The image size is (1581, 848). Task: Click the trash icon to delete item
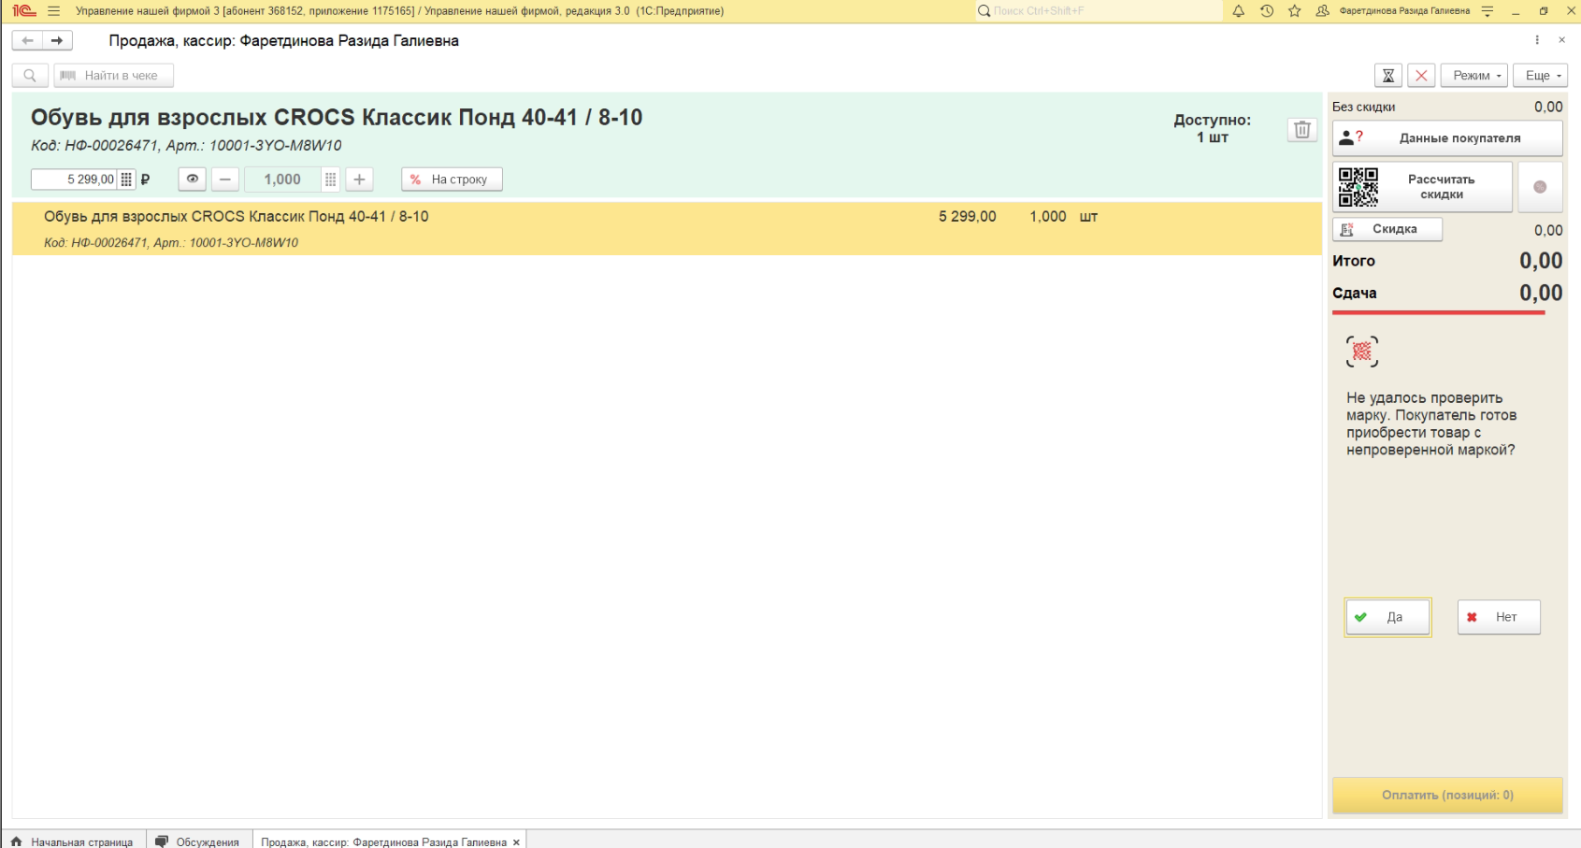[1301, 130]
